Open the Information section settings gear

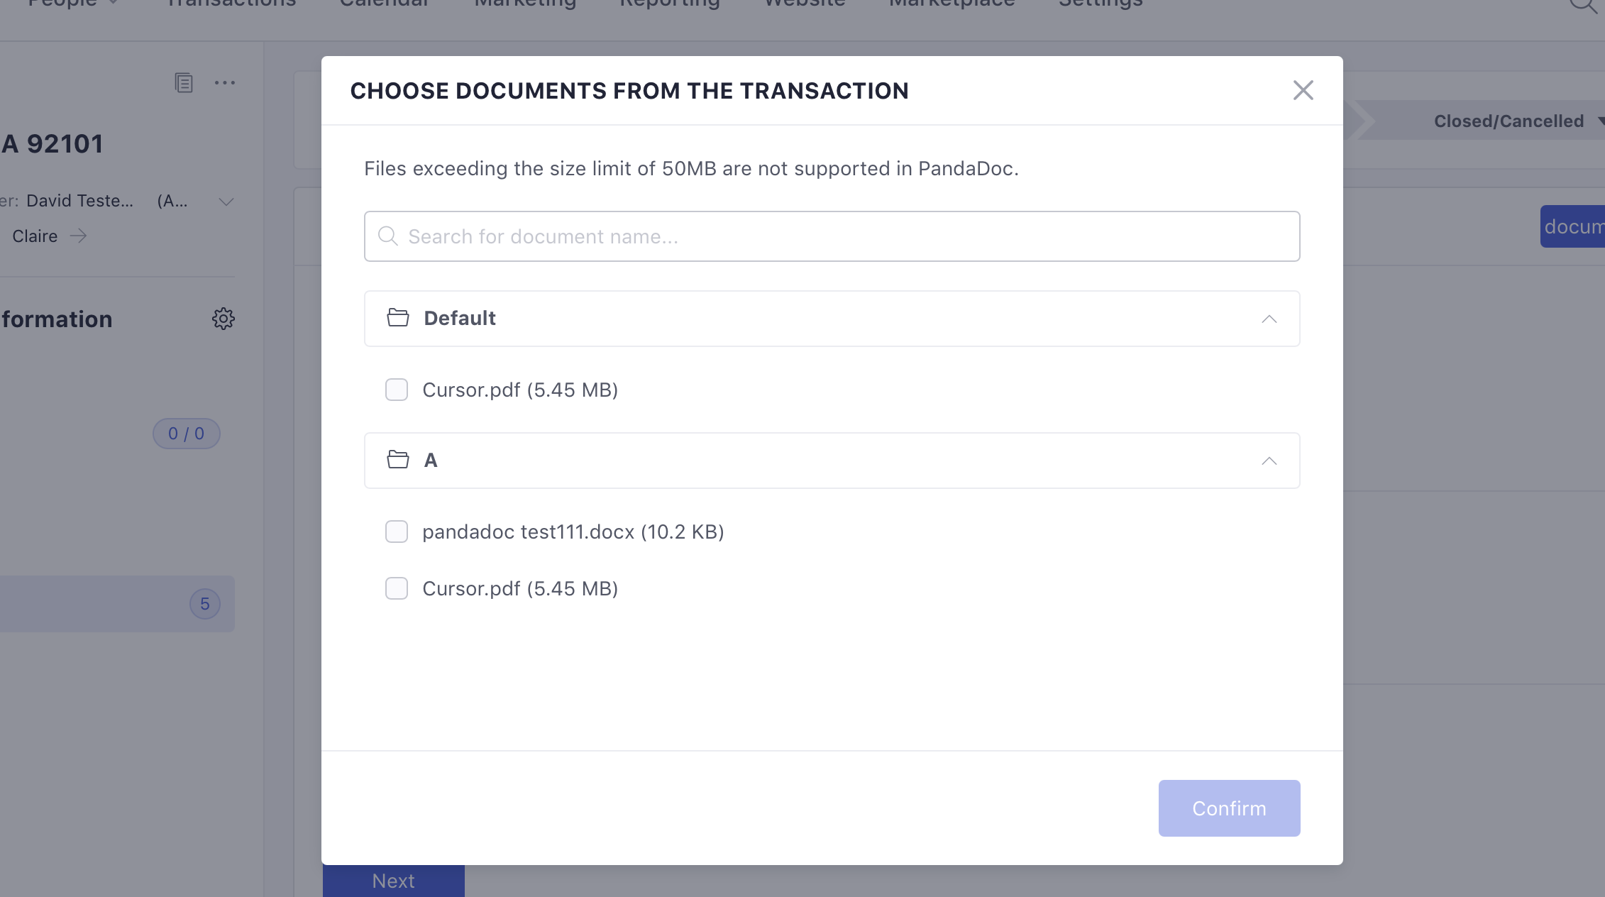(x=223, y=319)
